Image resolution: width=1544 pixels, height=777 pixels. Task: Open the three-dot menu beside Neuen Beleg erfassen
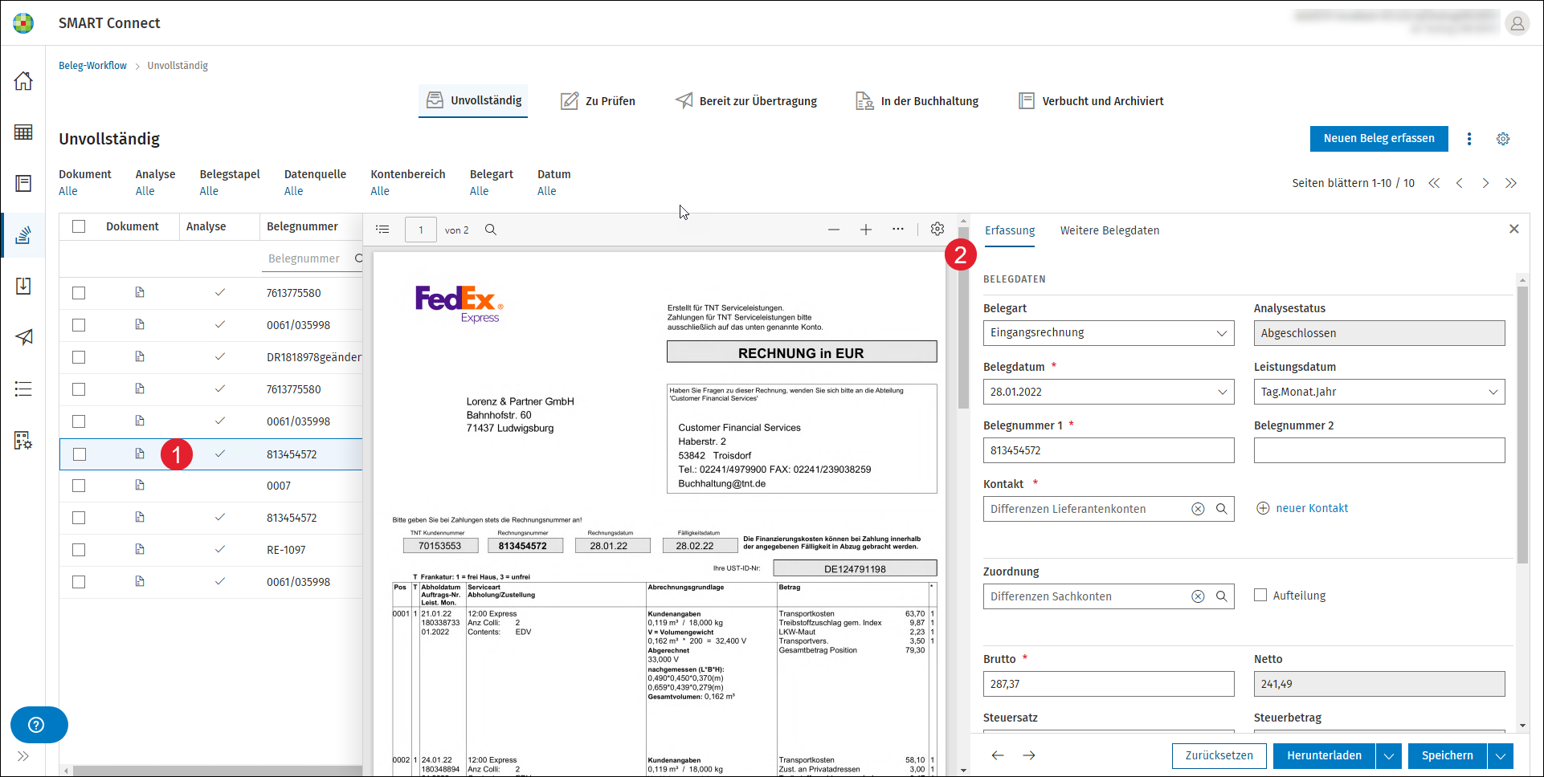pyautogui.click(x=1469, y=139)
